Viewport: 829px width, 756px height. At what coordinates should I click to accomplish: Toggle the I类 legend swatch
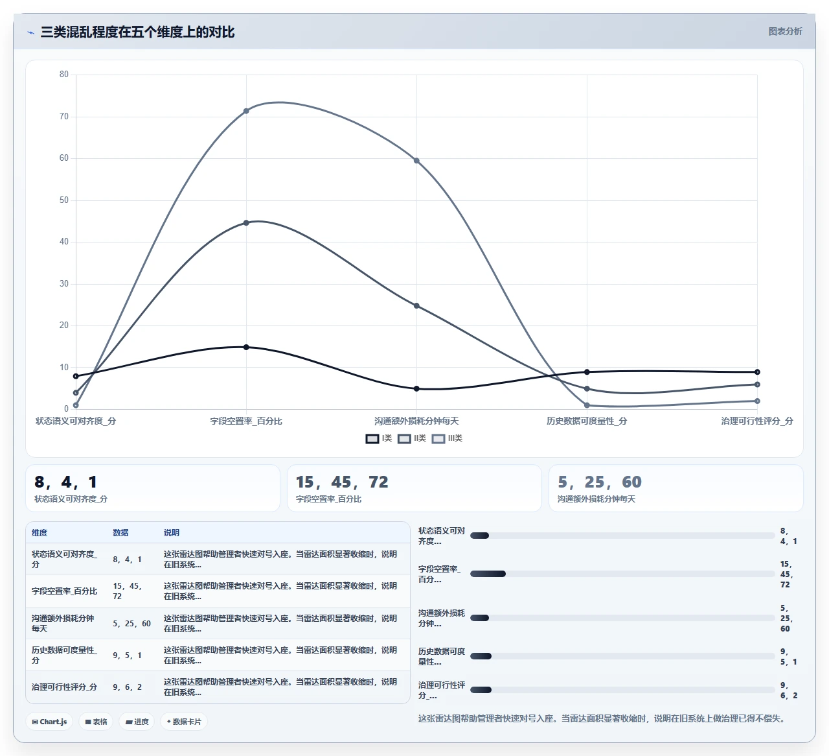[372, 439]
